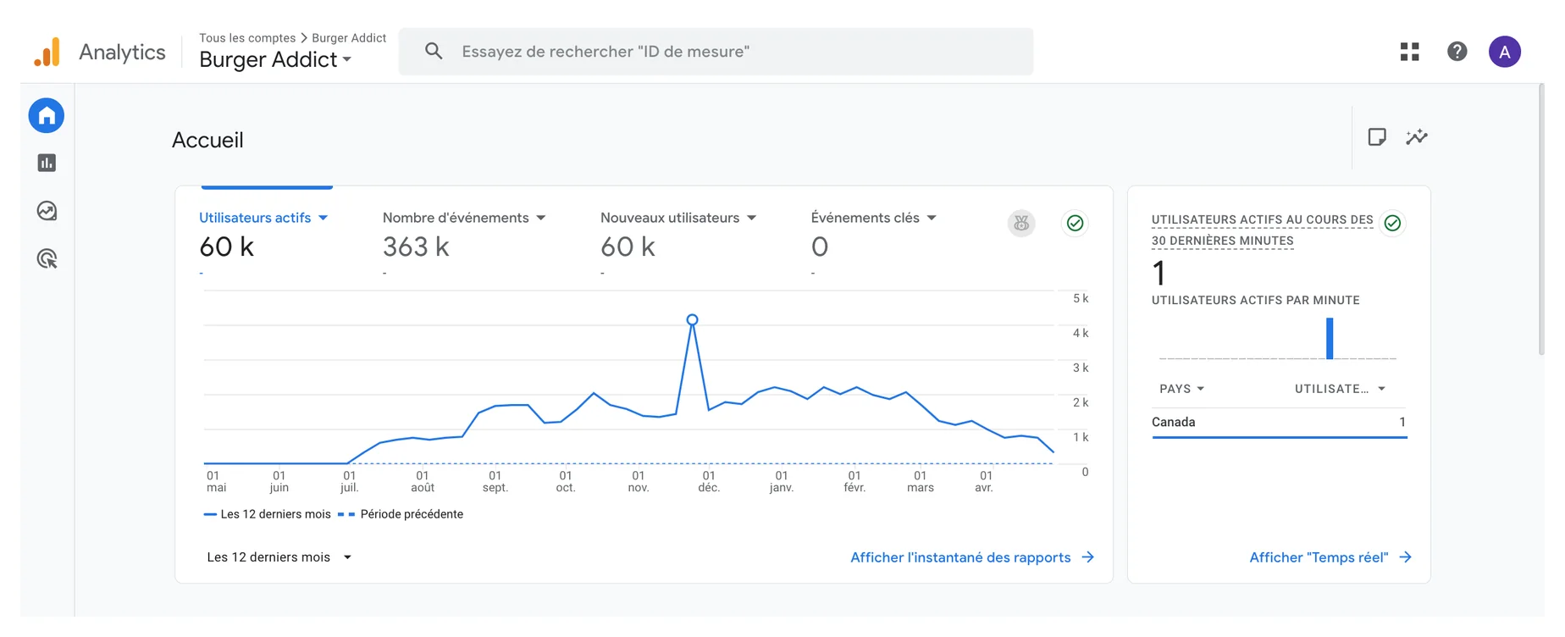Expand the Utilisateurs actifs metric dropdown
Screen dimensions: 1565x637
tap(323, 219)
